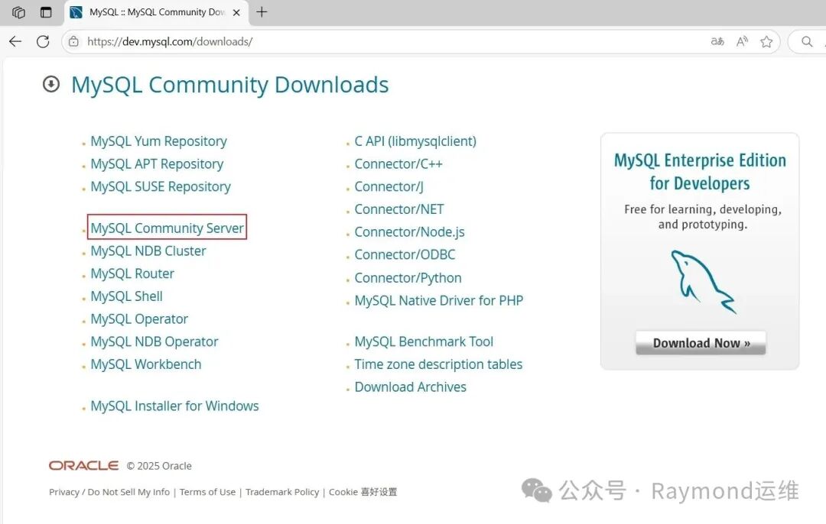Open Connector/J link
The height and width of the screenshot is (524, 826).
tap(389, 187)
